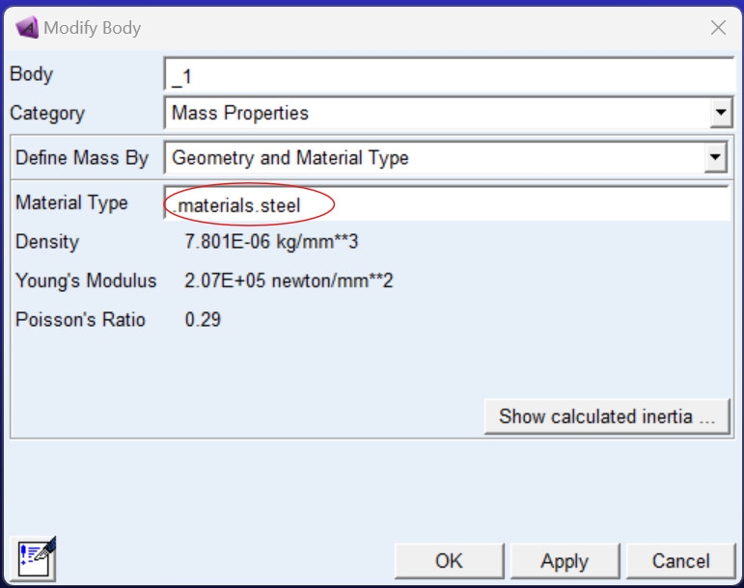
Task: Click the Body name input field
Action: pyautogui.click(x=450, y=75)
